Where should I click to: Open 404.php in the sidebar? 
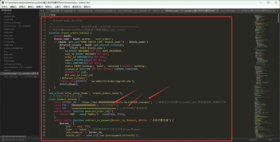[7, 13]
